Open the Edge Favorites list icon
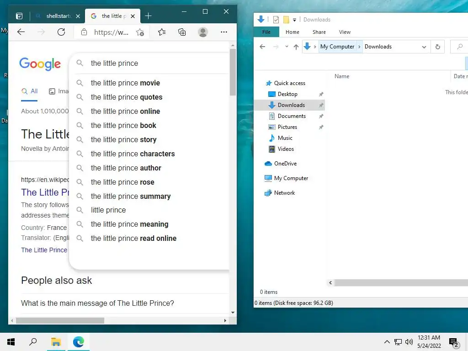 point(162,32)
